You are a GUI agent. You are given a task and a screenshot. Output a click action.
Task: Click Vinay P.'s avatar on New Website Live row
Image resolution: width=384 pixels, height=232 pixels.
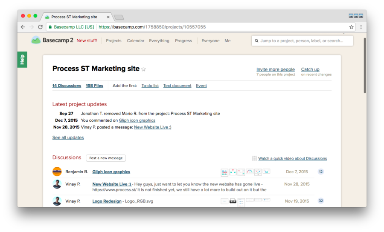57,184
